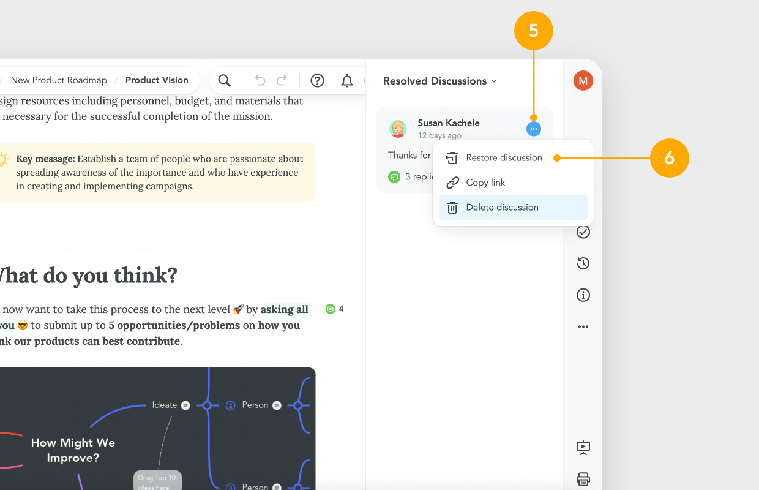Click the Ideate mind map node
The width and height of the screenshot is (759, 490).
tap(165, 405)
